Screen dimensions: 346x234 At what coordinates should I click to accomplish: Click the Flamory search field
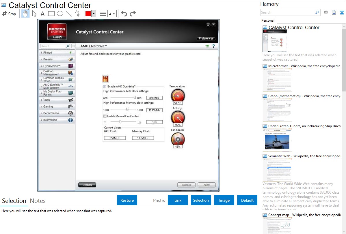coord(287,12)
